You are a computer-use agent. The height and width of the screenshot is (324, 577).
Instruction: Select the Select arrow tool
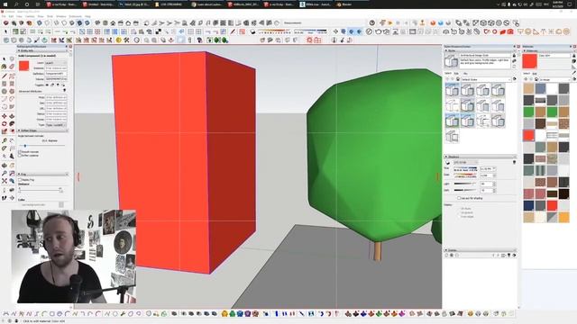tap(4, 58)
